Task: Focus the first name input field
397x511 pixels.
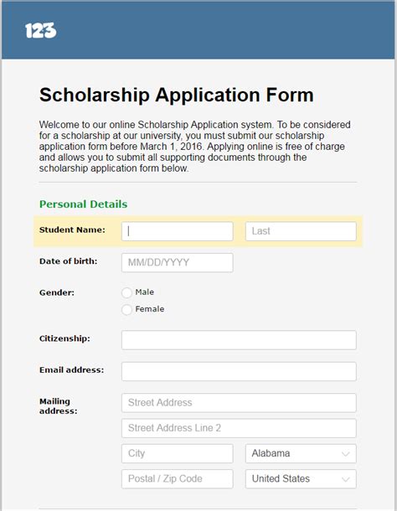Action: tap(178, 231)
